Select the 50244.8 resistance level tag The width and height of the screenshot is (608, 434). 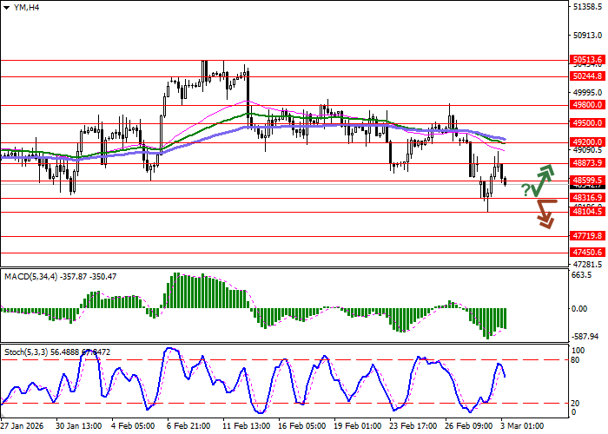point(587,76)
